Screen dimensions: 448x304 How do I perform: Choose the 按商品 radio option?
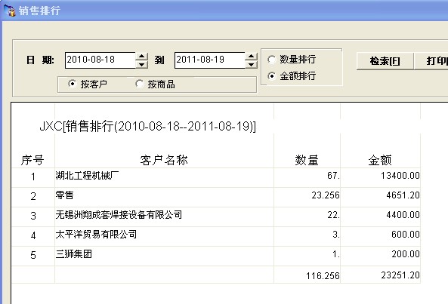pyautogui.click(x=140, y=84)
